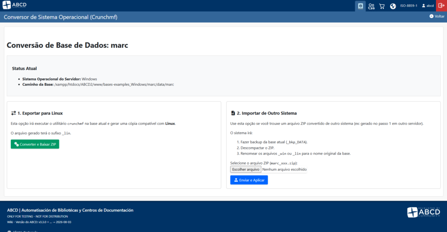Image resolution: width=447 pixels, height=232 pixels.
Task: Click the red logout icon
Action: coord(441,6)
